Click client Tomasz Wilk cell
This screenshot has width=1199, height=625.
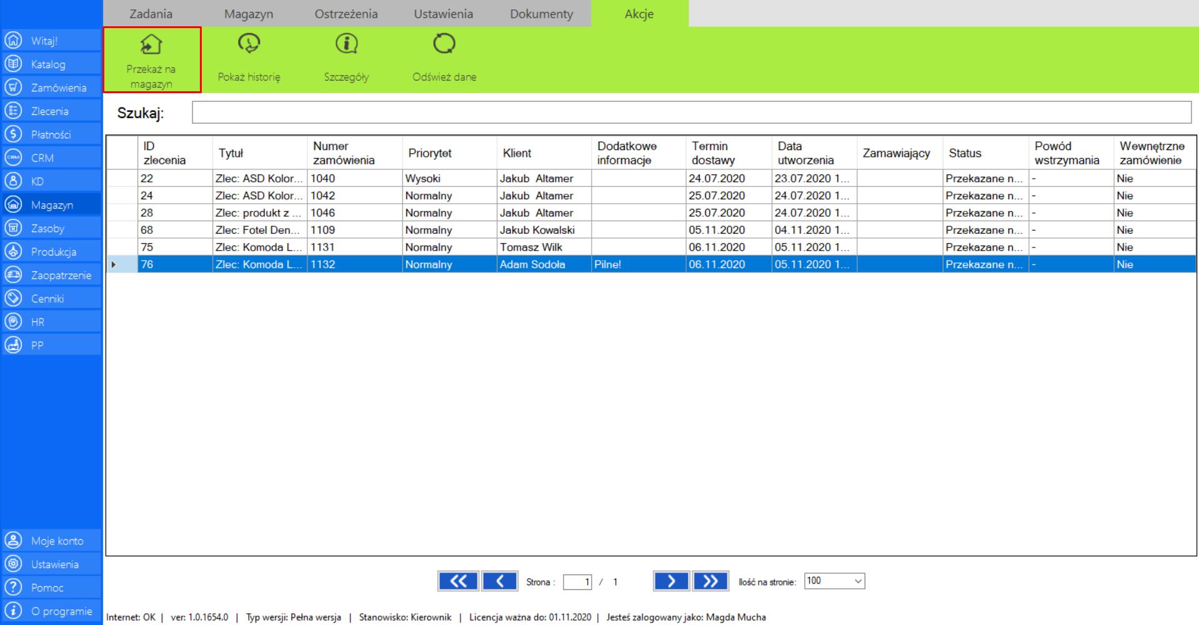544,247
